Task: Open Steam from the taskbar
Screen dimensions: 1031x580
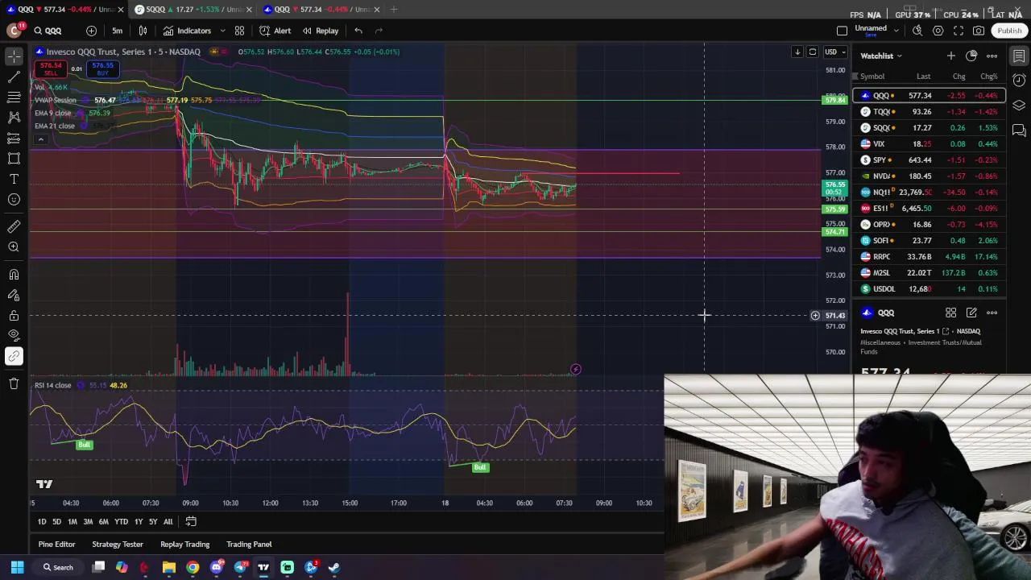Action: tap(334, 567)
